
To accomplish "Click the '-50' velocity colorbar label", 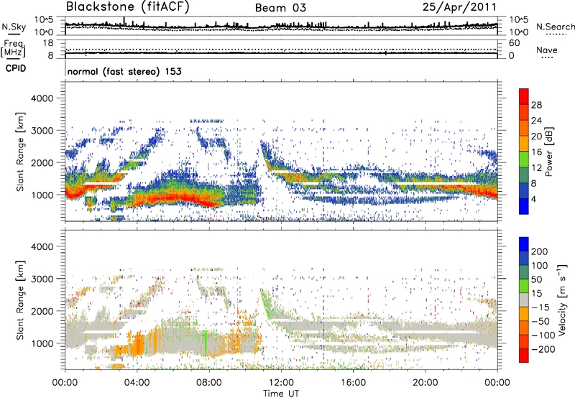I will [x=540, y=321].
